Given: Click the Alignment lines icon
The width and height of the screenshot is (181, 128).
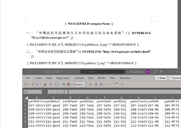Looking at the screenshot, I should (51, 84).
